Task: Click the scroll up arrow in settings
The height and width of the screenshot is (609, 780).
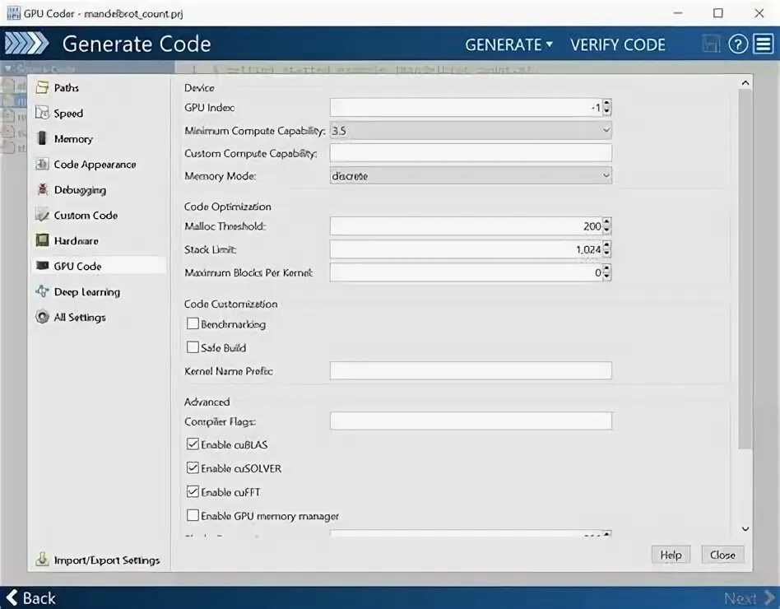Action: 745,82
